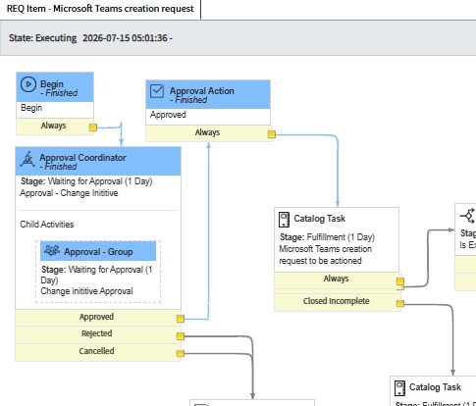Click the Rejected condition row
476x406 pixels.
pos(98,334)
